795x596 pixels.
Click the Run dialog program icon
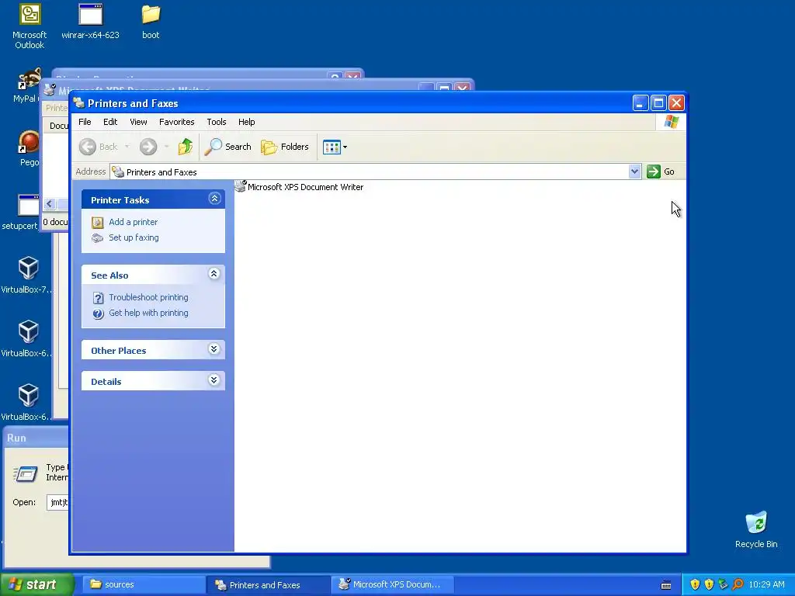26,474
